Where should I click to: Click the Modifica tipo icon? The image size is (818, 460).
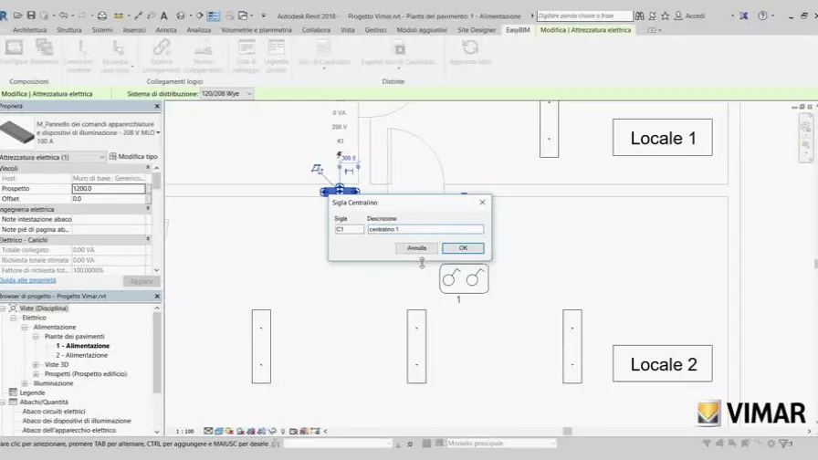tap(112, 156)
